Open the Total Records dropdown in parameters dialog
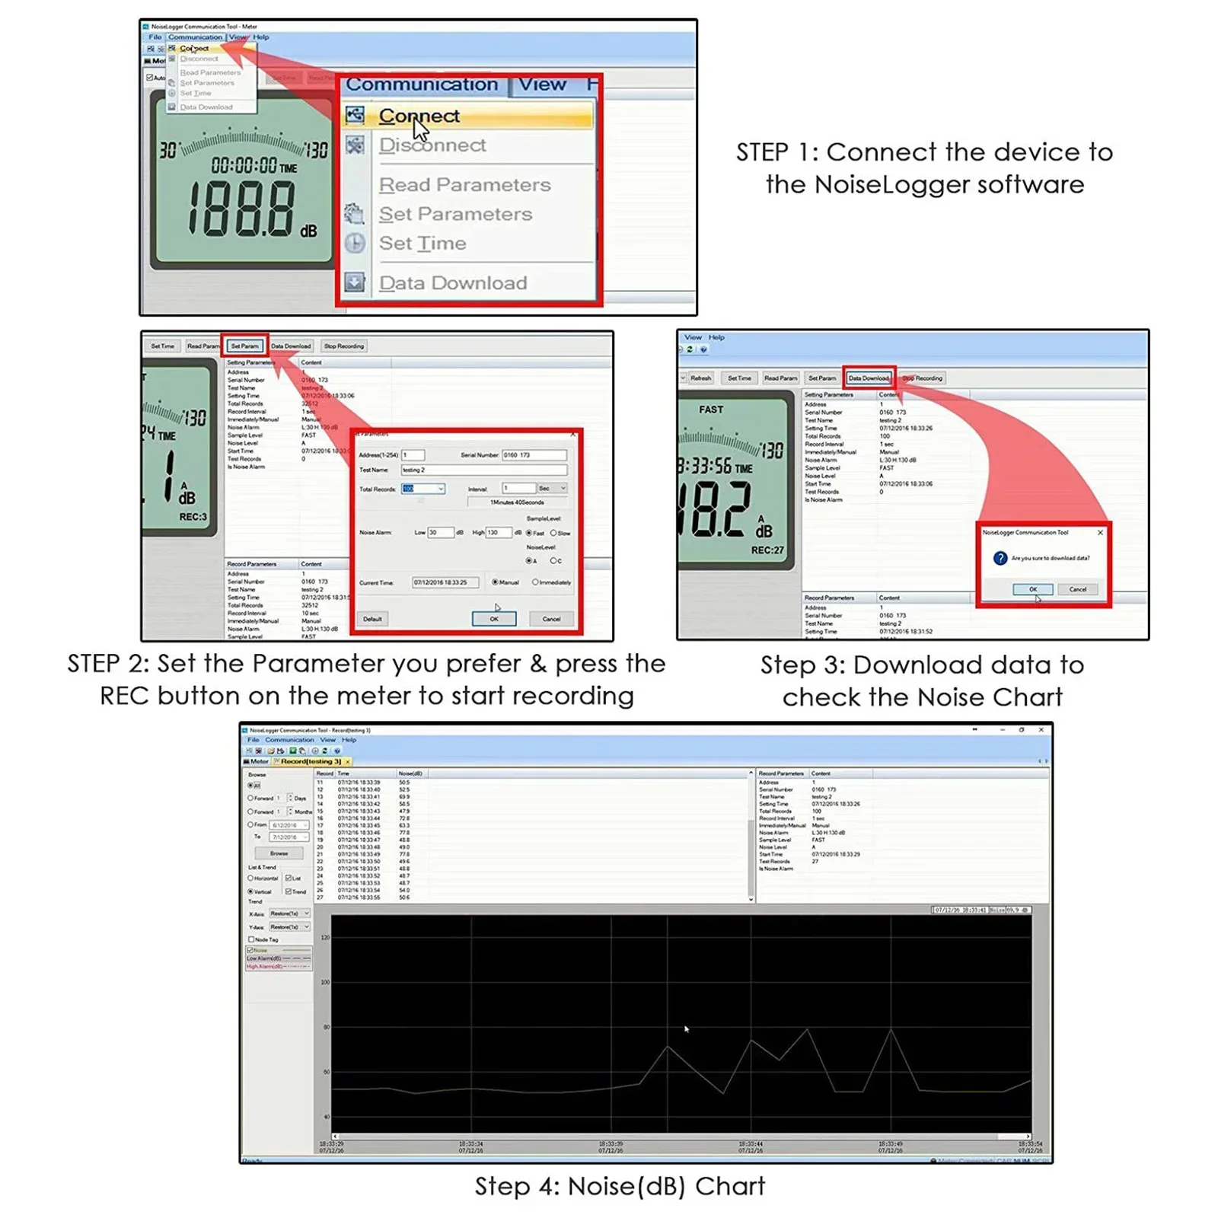The height and width of the screenshot is (1218, 1218). pos(441,489)
